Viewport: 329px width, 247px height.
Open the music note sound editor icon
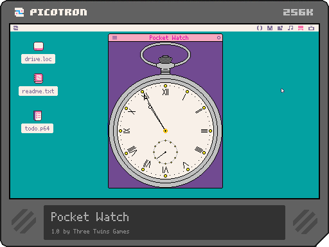pos(290,28)
